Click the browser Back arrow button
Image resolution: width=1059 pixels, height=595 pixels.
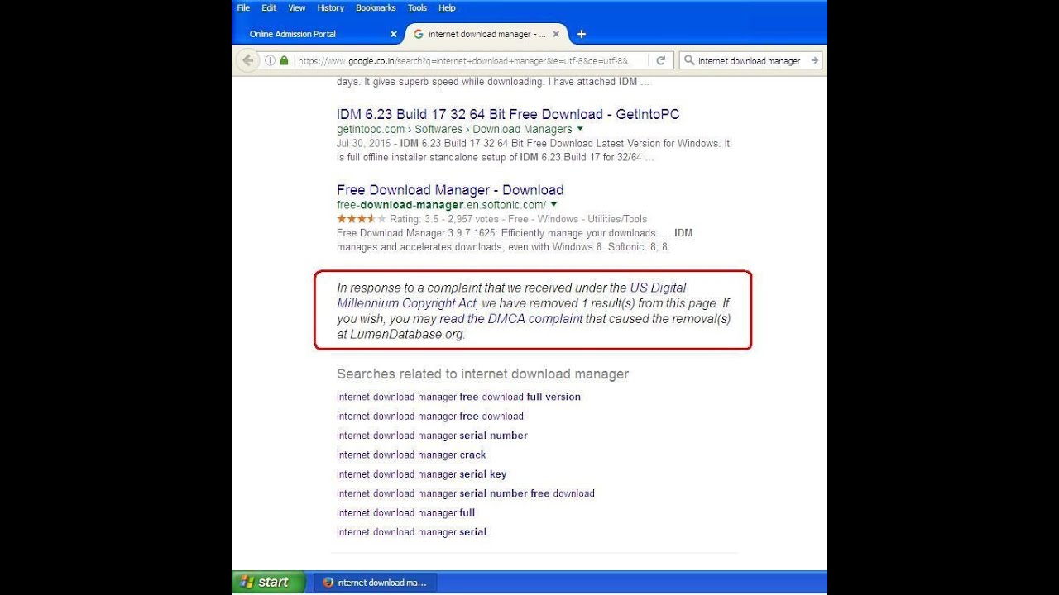247,60
